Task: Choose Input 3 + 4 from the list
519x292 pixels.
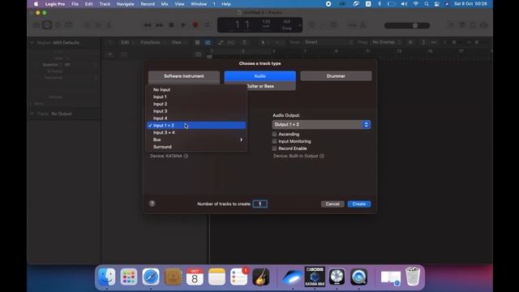Action: click(196, 132)
